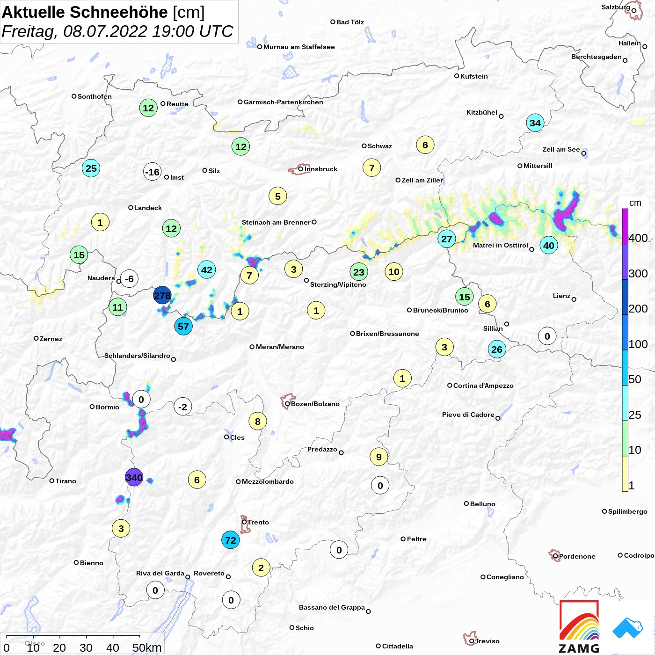Click the 10 cm station marker

coord(394,271)
